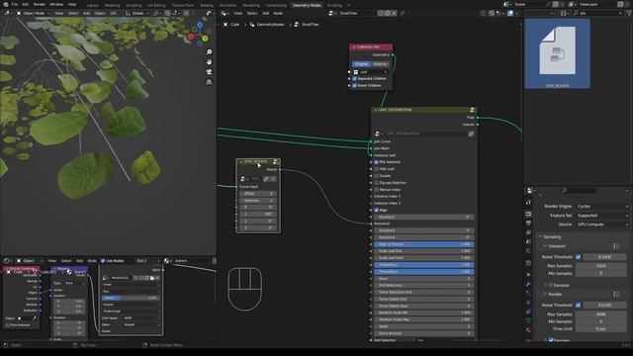The image size is (633, 356).
Task: Toggle the Align checkbox
Action: 376,210
